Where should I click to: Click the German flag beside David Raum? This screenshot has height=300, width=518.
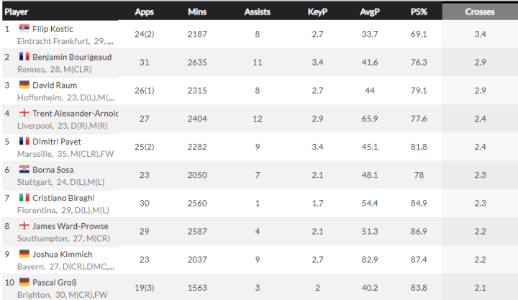(x=24, y=85)
